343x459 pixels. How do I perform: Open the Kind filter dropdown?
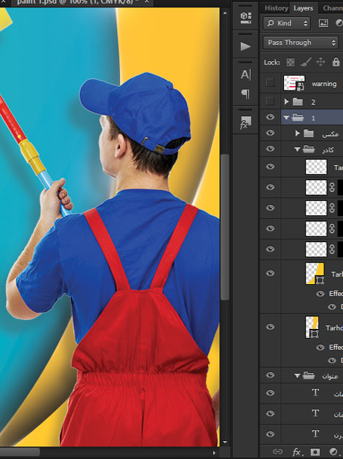tap(286, 23)
